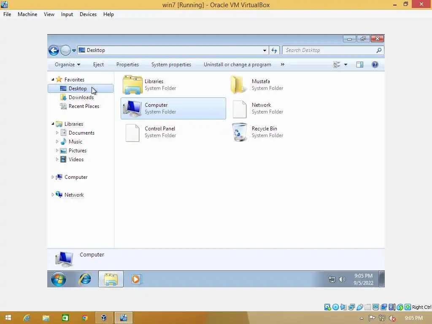Click Uninstall or change a program
432x324 pixels.
coord(238,65)
